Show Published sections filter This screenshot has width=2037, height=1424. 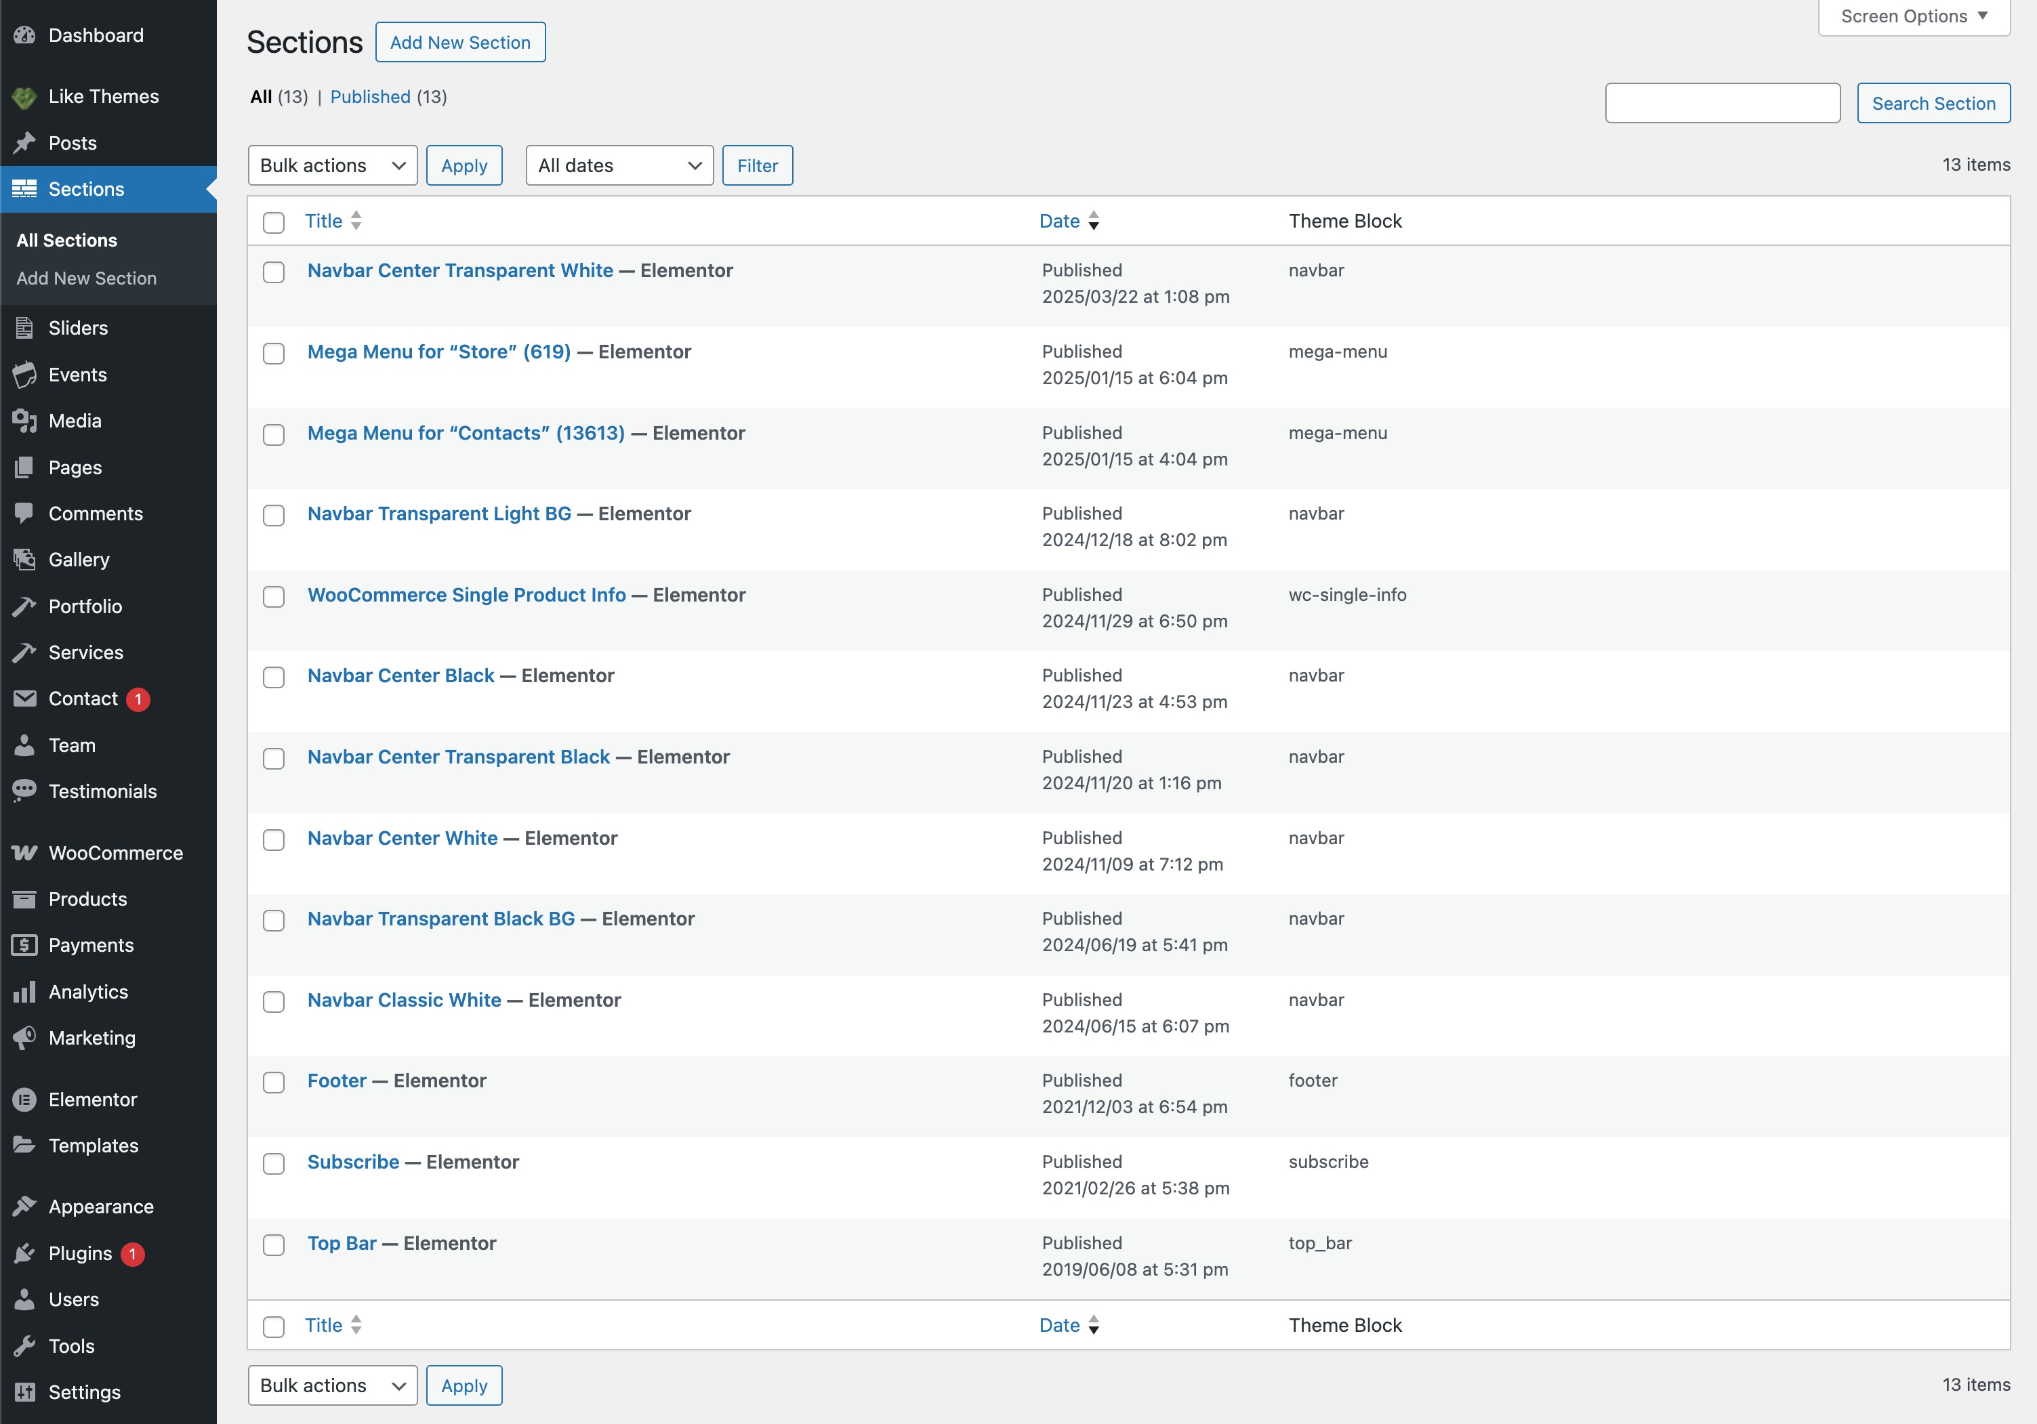coord(370,97)
